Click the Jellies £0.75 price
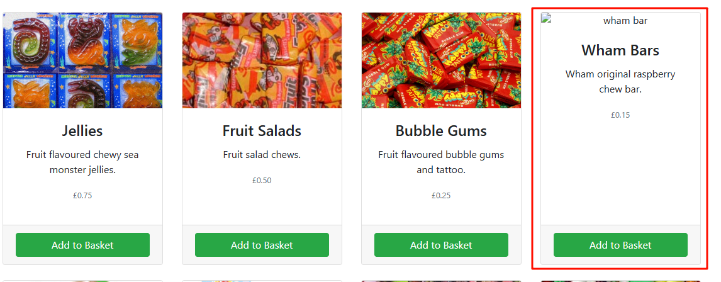Image resolution: width=721 pixels, height=282 pixels. (83, 196)
